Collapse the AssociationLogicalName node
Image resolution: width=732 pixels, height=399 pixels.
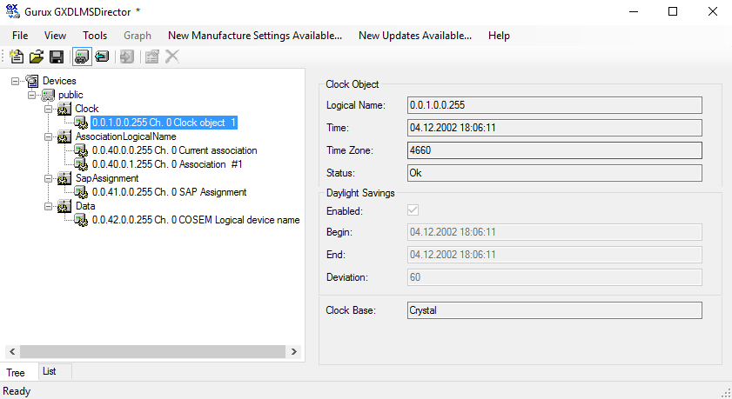pos(50,136)
